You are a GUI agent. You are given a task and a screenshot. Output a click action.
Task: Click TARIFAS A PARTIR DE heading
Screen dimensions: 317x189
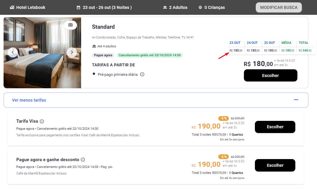click(x=113, y=65)
